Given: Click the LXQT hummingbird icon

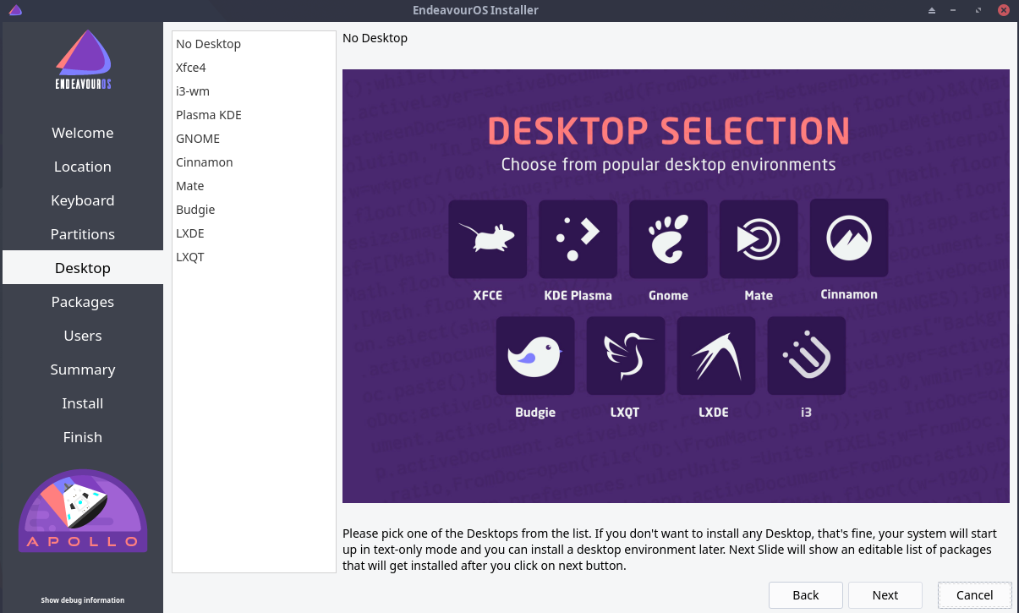Looking at the screenshot, I should 625,355.
